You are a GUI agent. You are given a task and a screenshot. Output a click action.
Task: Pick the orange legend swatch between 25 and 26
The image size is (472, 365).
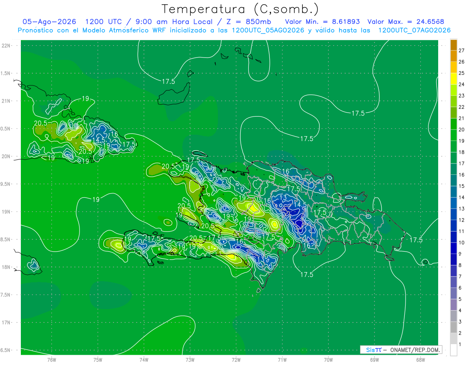pyautogui.click(x=454, y=67)
